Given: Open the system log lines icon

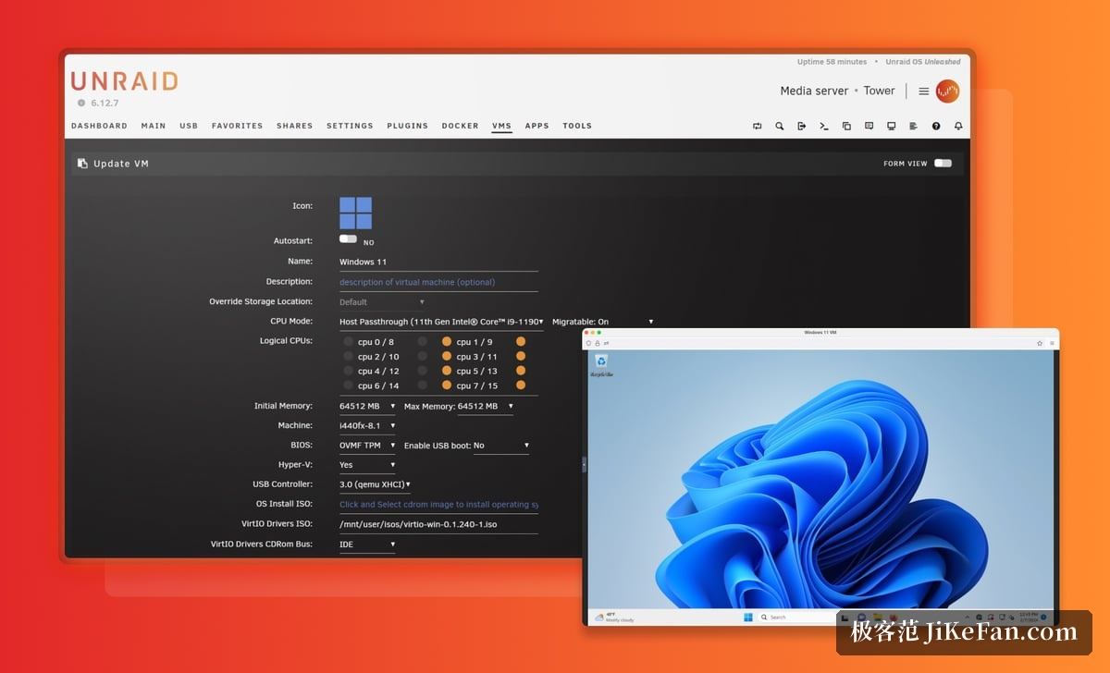Looking at the screenshot, I should tap(913, 126).
